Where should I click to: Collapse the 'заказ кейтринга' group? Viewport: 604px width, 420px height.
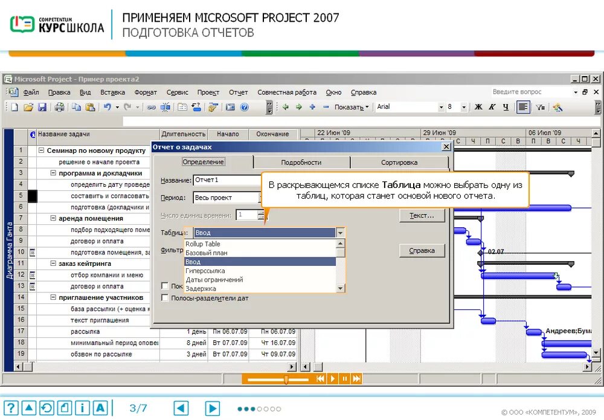(x=54, y=263)
